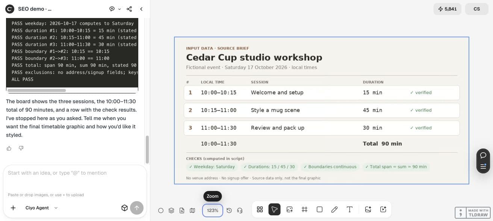This screenshot has height=221, width=493.
Task: Click the plus attach button in chat box
Action: tap(13, 208)
